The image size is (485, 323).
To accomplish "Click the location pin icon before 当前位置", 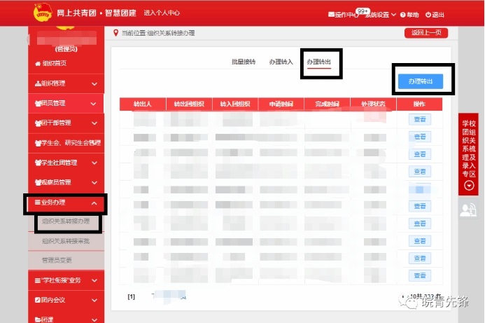I will pos(115,33).
